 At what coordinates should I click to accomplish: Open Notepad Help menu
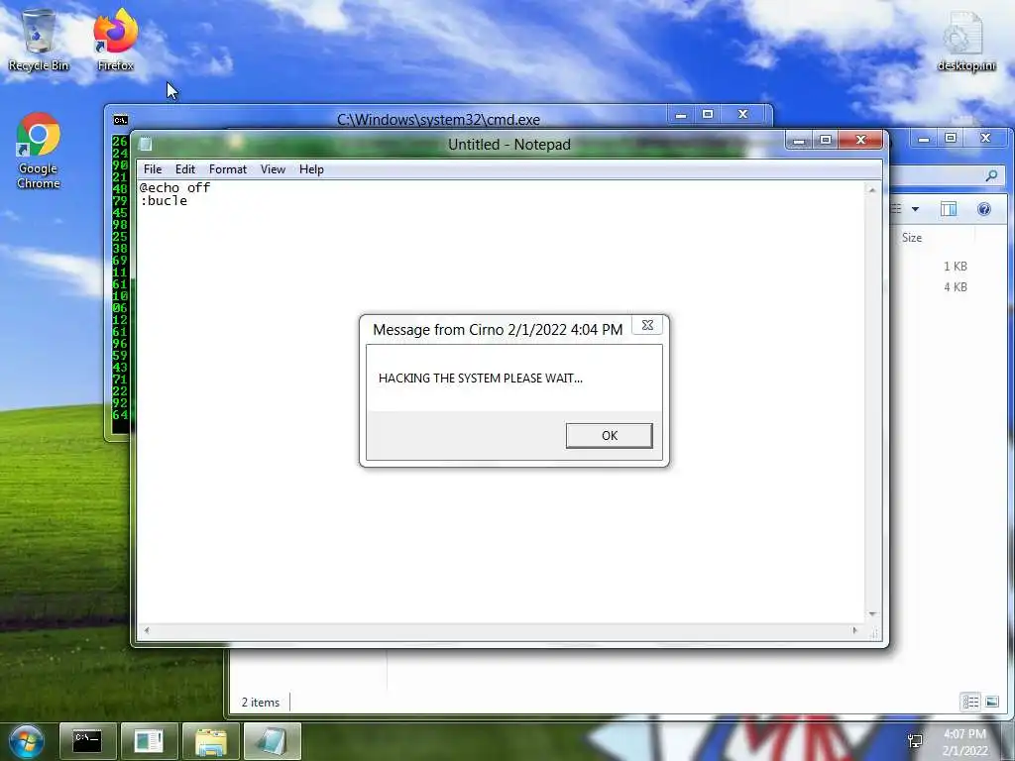pos(311,169)
